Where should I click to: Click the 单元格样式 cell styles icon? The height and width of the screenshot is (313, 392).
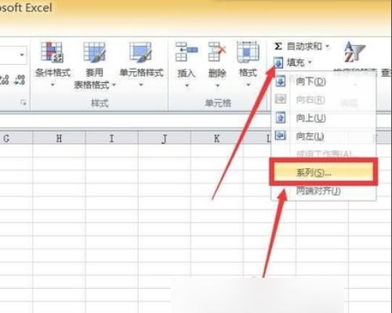tap(141, 52)
